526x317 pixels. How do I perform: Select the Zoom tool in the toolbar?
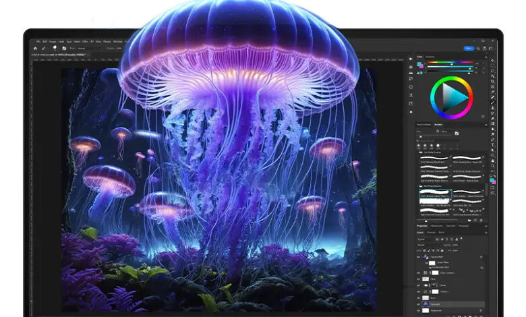[x=492, y=166]
